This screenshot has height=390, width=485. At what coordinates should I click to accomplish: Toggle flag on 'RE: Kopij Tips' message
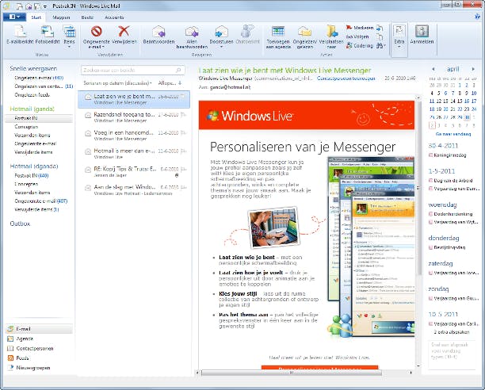[x=184, y=169]
